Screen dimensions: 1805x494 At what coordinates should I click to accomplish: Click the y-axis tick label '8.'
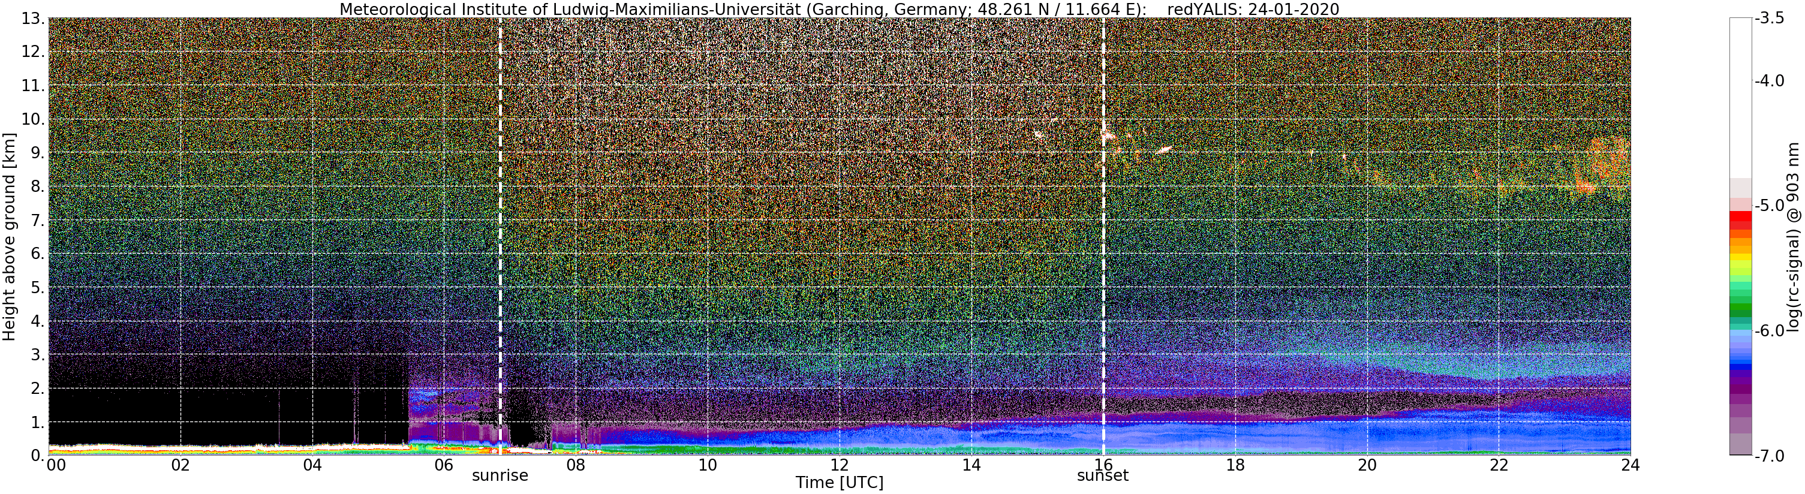point(38,186)
